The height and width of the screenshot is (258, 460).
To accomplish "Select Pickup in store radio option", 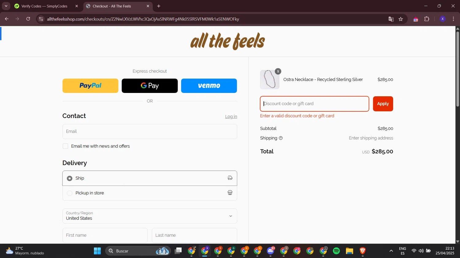I will point(70,193).
